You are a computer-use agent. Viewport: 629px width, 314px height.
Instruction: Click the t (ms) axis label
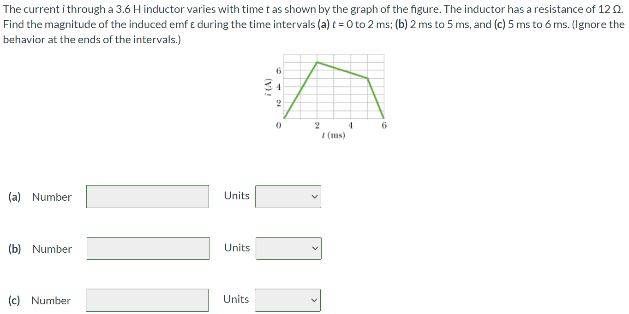coord(334,135)
